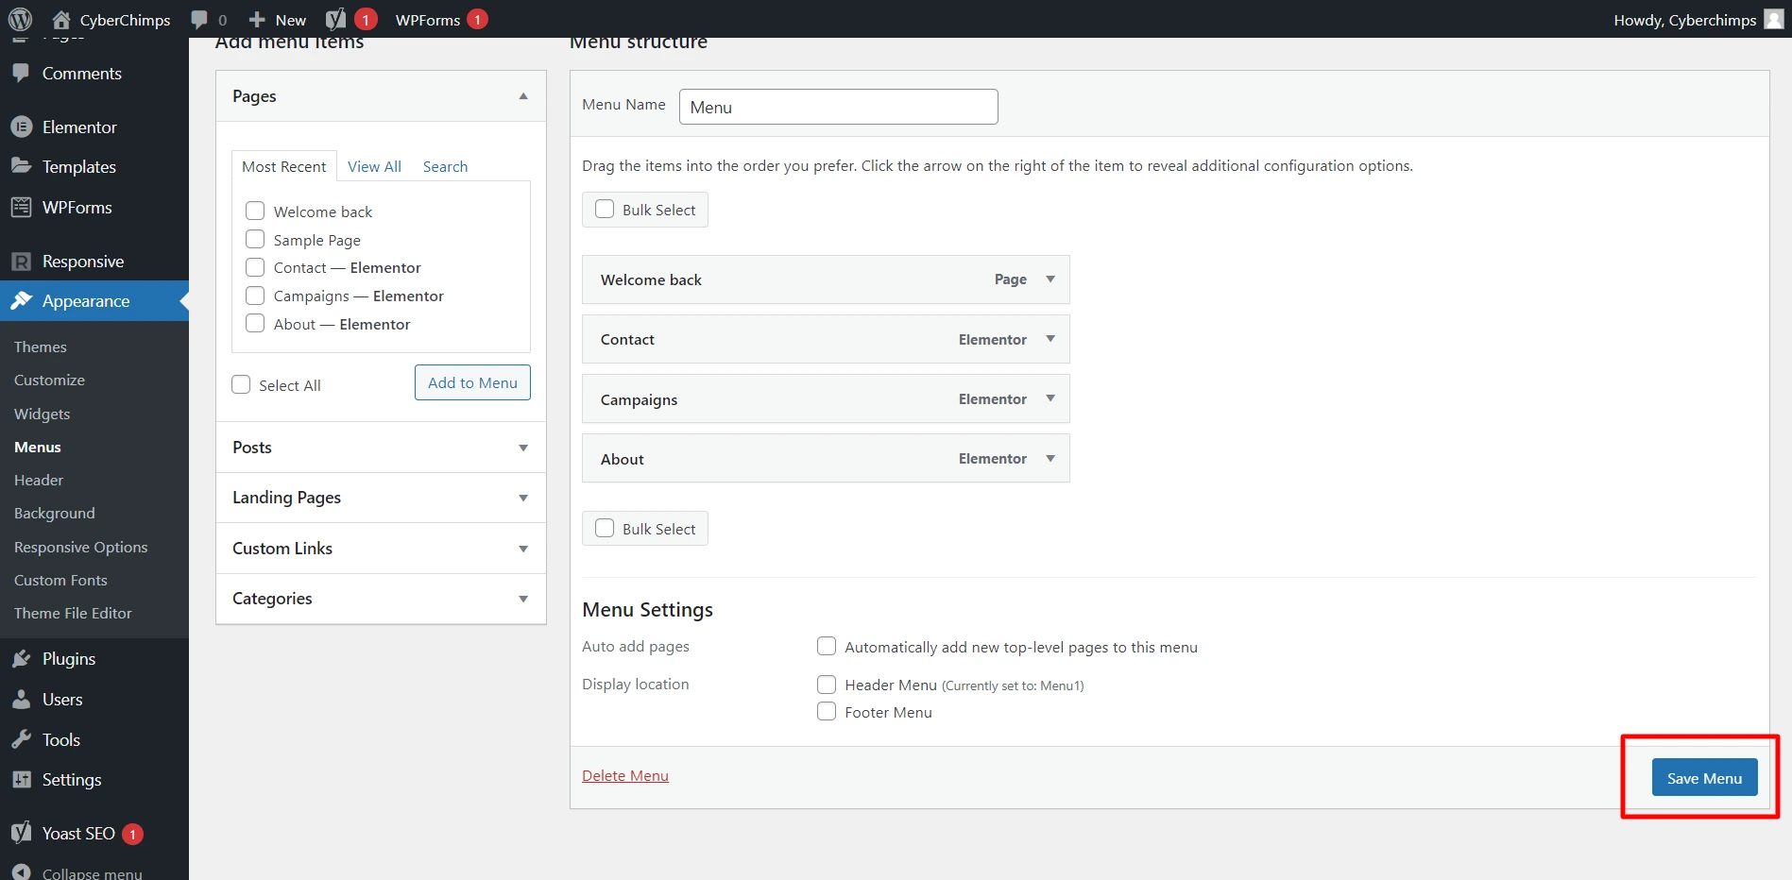
Task: Click the WPForms sidebar icon
Action: tap(21, 207)
